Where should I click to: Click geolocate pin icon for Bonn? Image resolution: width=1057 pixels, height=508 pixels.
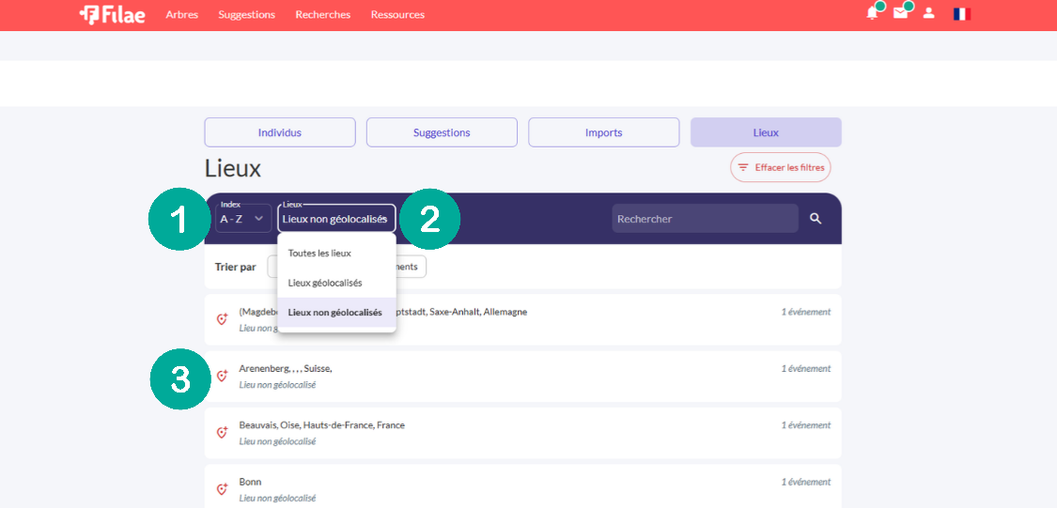(x=222, y=489)
